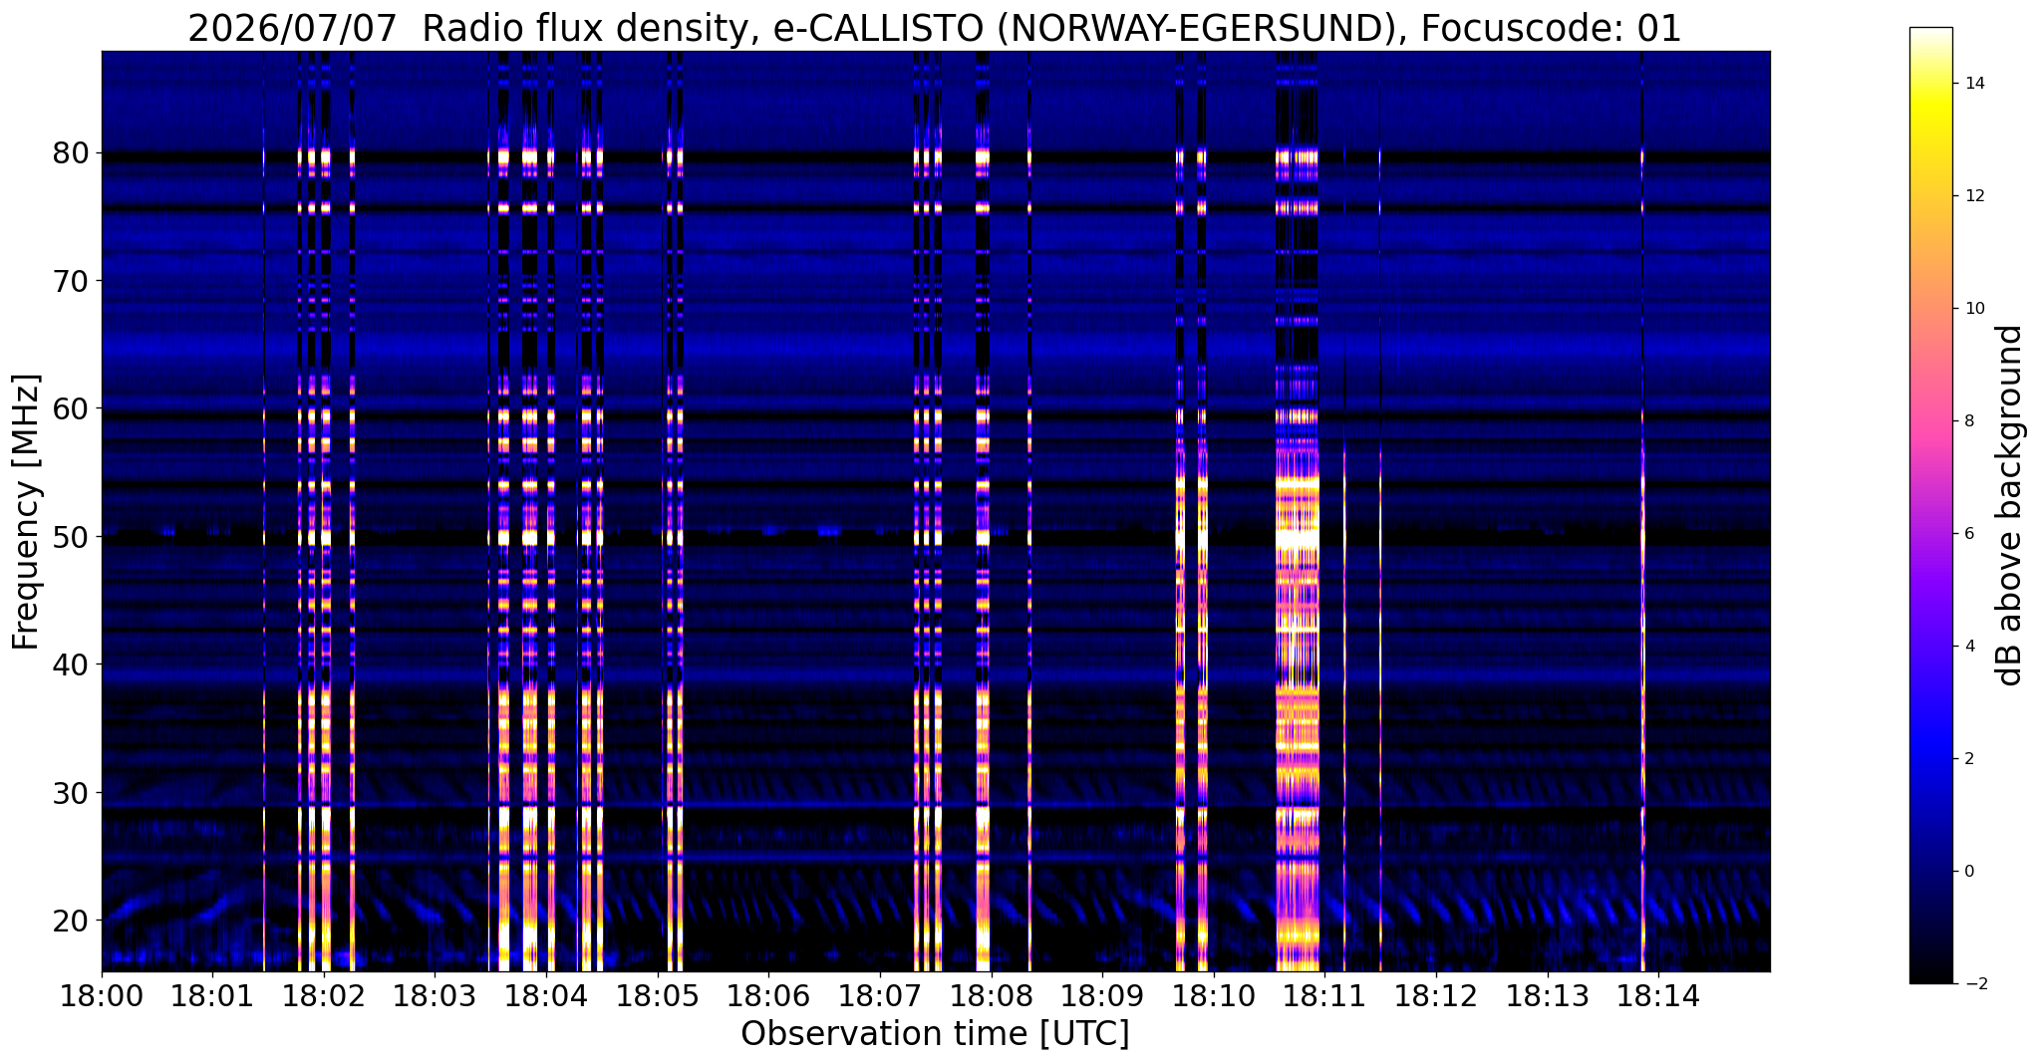Click the 18:08 time tick label
This screenshot has height=1063, width=2040.
point(991,996)
